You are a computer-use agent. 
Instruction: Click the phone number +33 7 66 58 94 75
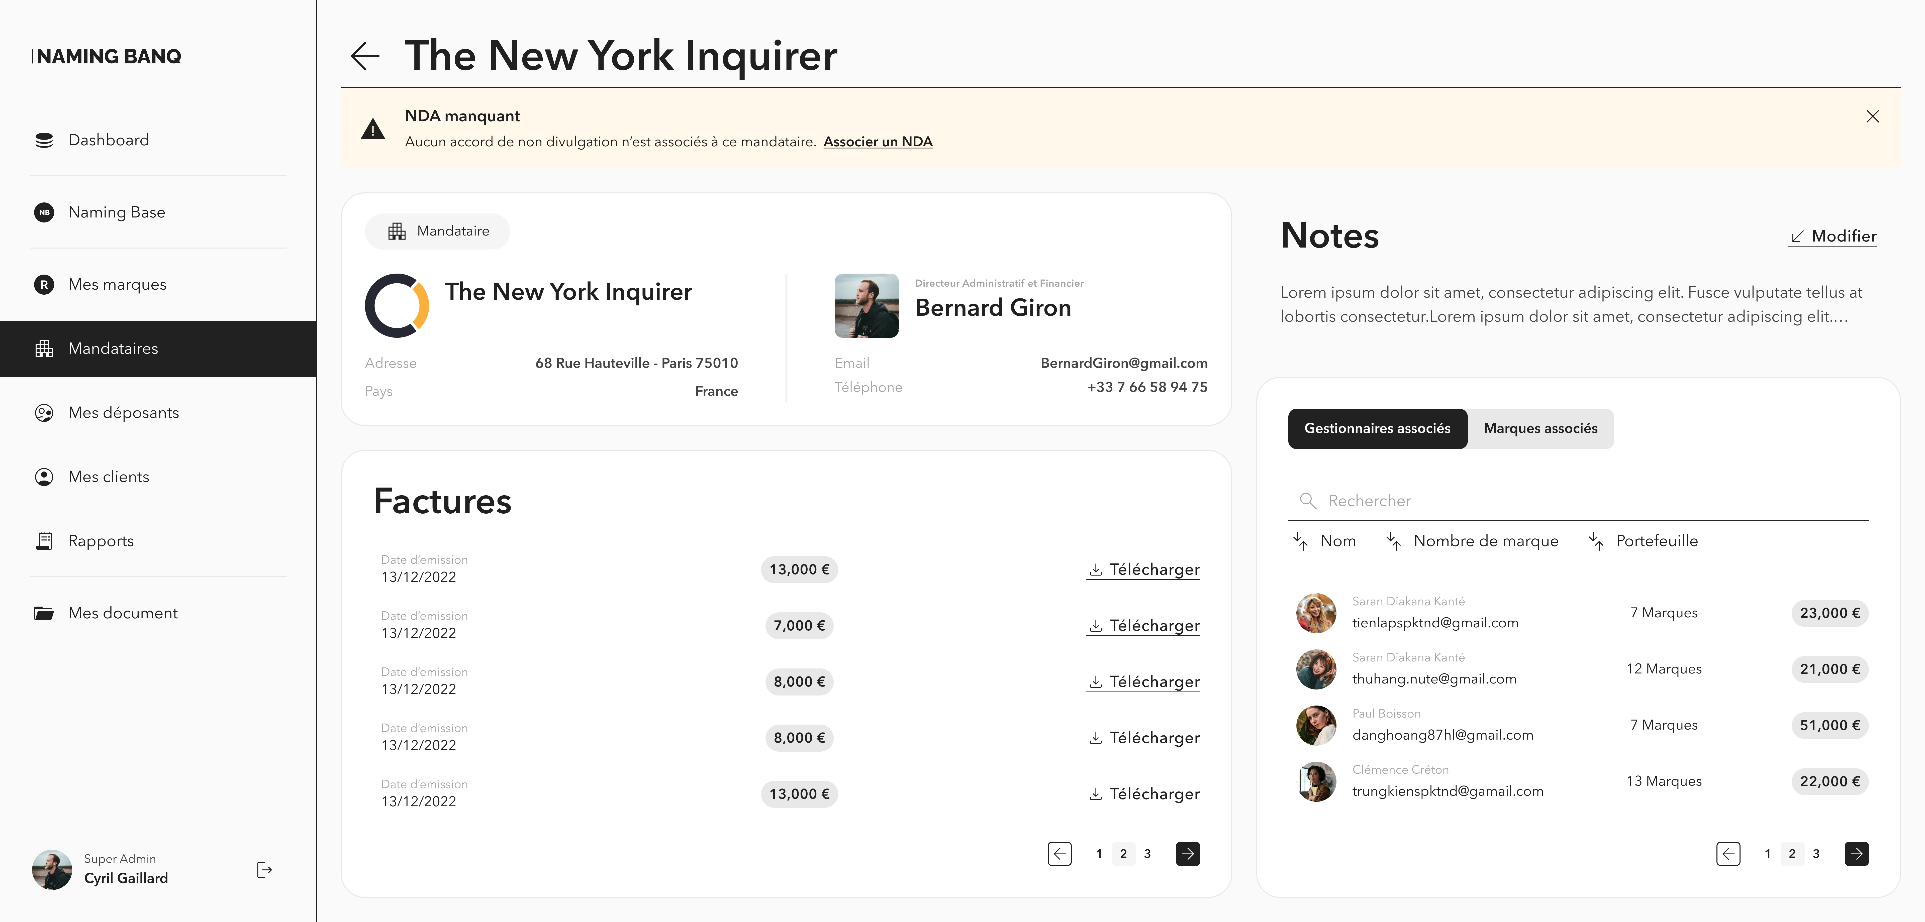click(x=1147, y=387)
